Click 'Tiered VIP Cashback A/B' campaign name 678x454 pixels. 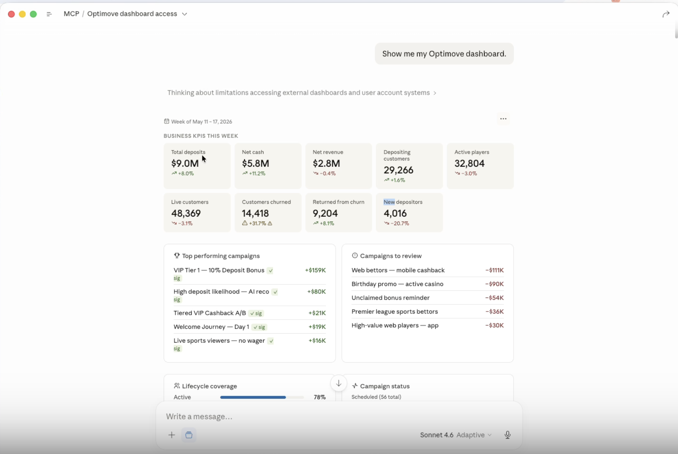tap(210, 313)
